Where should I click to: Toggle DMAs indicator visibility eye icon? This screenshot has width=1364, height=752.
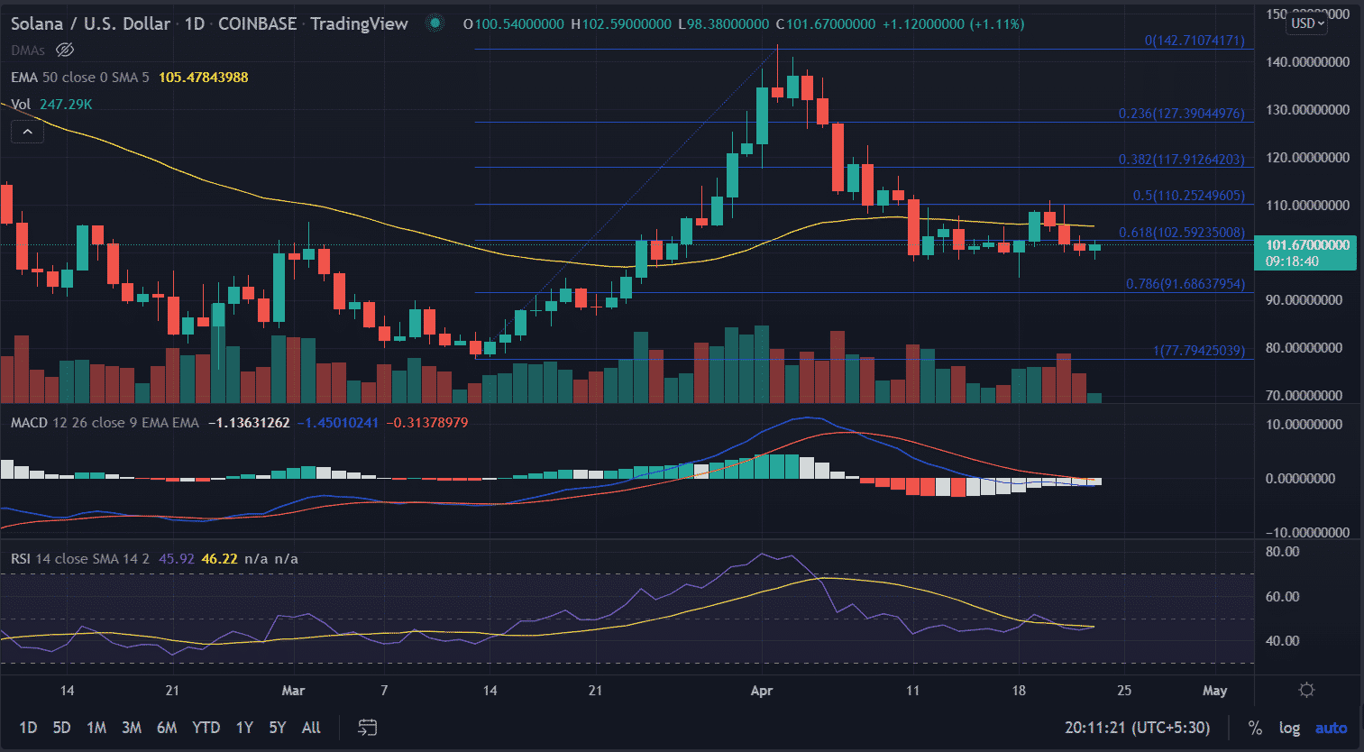coord(65,50)
